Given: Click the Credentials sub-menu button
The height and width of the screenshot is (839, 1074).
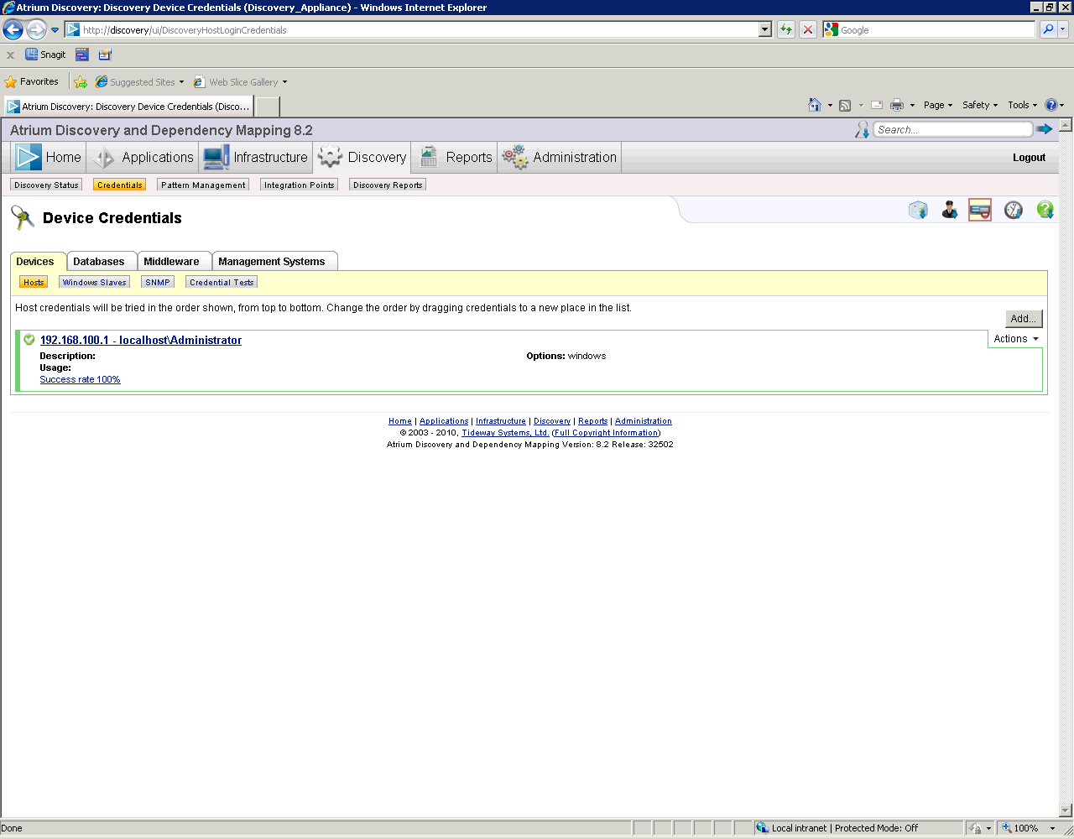Looking at the screenshot, I should [119, 185].
